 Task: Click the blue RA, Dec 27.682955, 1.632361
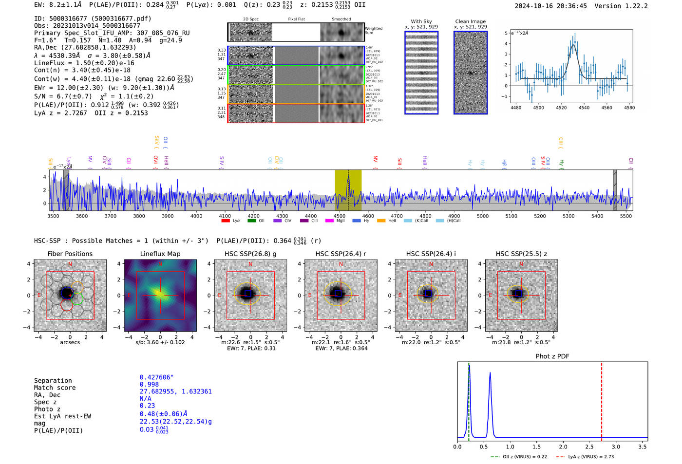(176, 391)
